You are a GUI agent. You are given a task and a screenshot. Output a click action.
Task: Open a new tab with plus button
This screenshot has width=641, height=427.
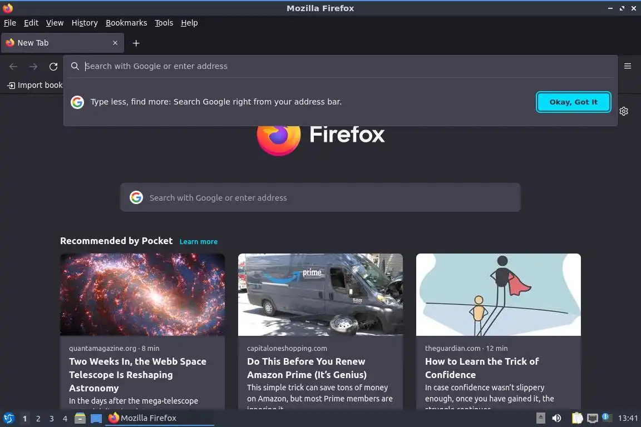point(136,43)
